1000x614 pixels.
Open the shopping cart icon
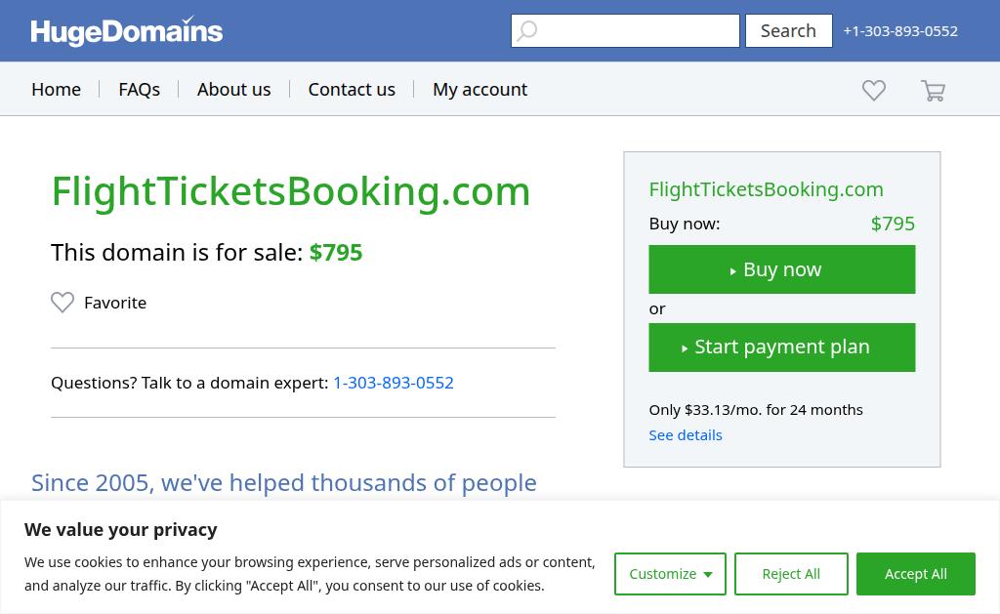coord(933,91)
